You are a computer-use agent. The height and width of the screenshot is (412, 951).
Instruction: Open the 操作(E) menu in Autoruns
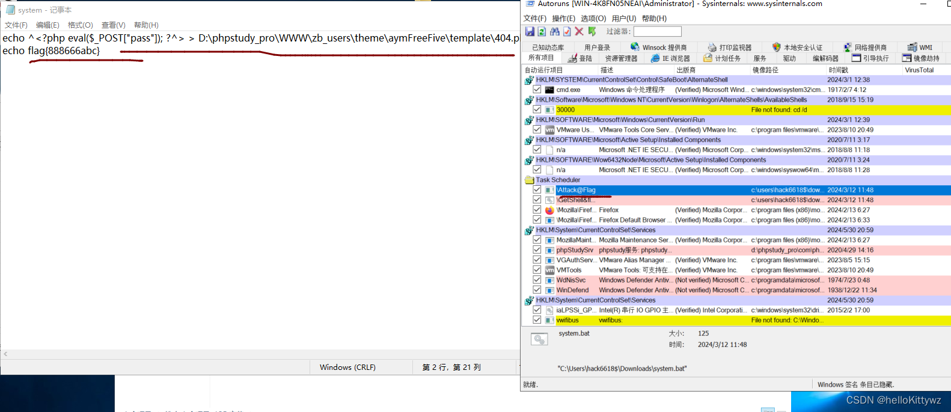564,19
